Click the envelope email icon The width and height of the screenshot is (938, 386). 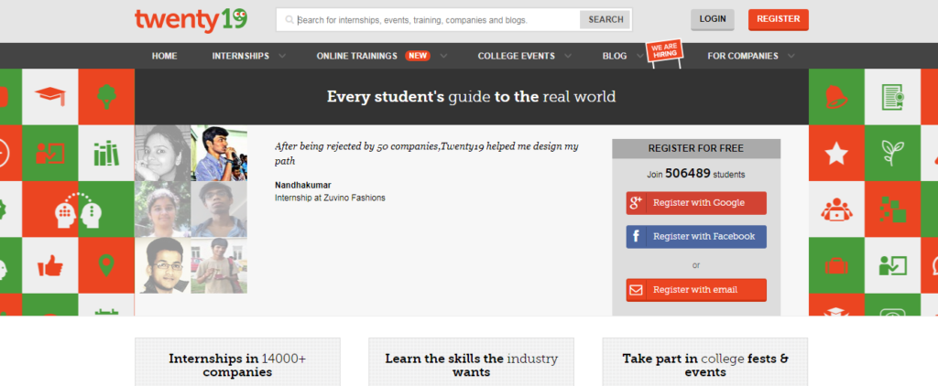[636, 290]
